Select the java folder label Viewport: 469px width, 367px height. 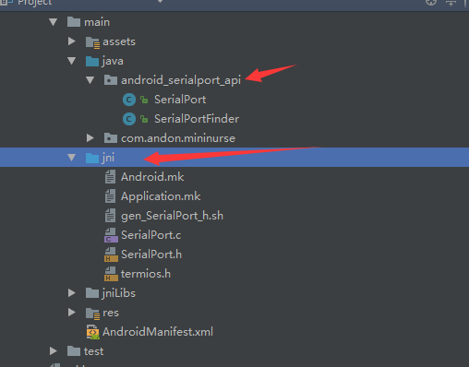tap(113, 61)
